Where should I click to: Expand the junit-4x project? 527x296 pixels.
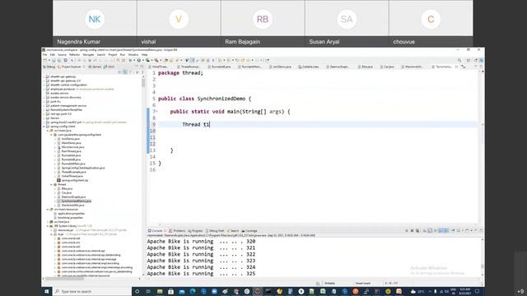coord(44,102)
